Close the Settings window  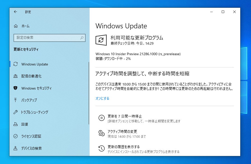click(234, 12)
